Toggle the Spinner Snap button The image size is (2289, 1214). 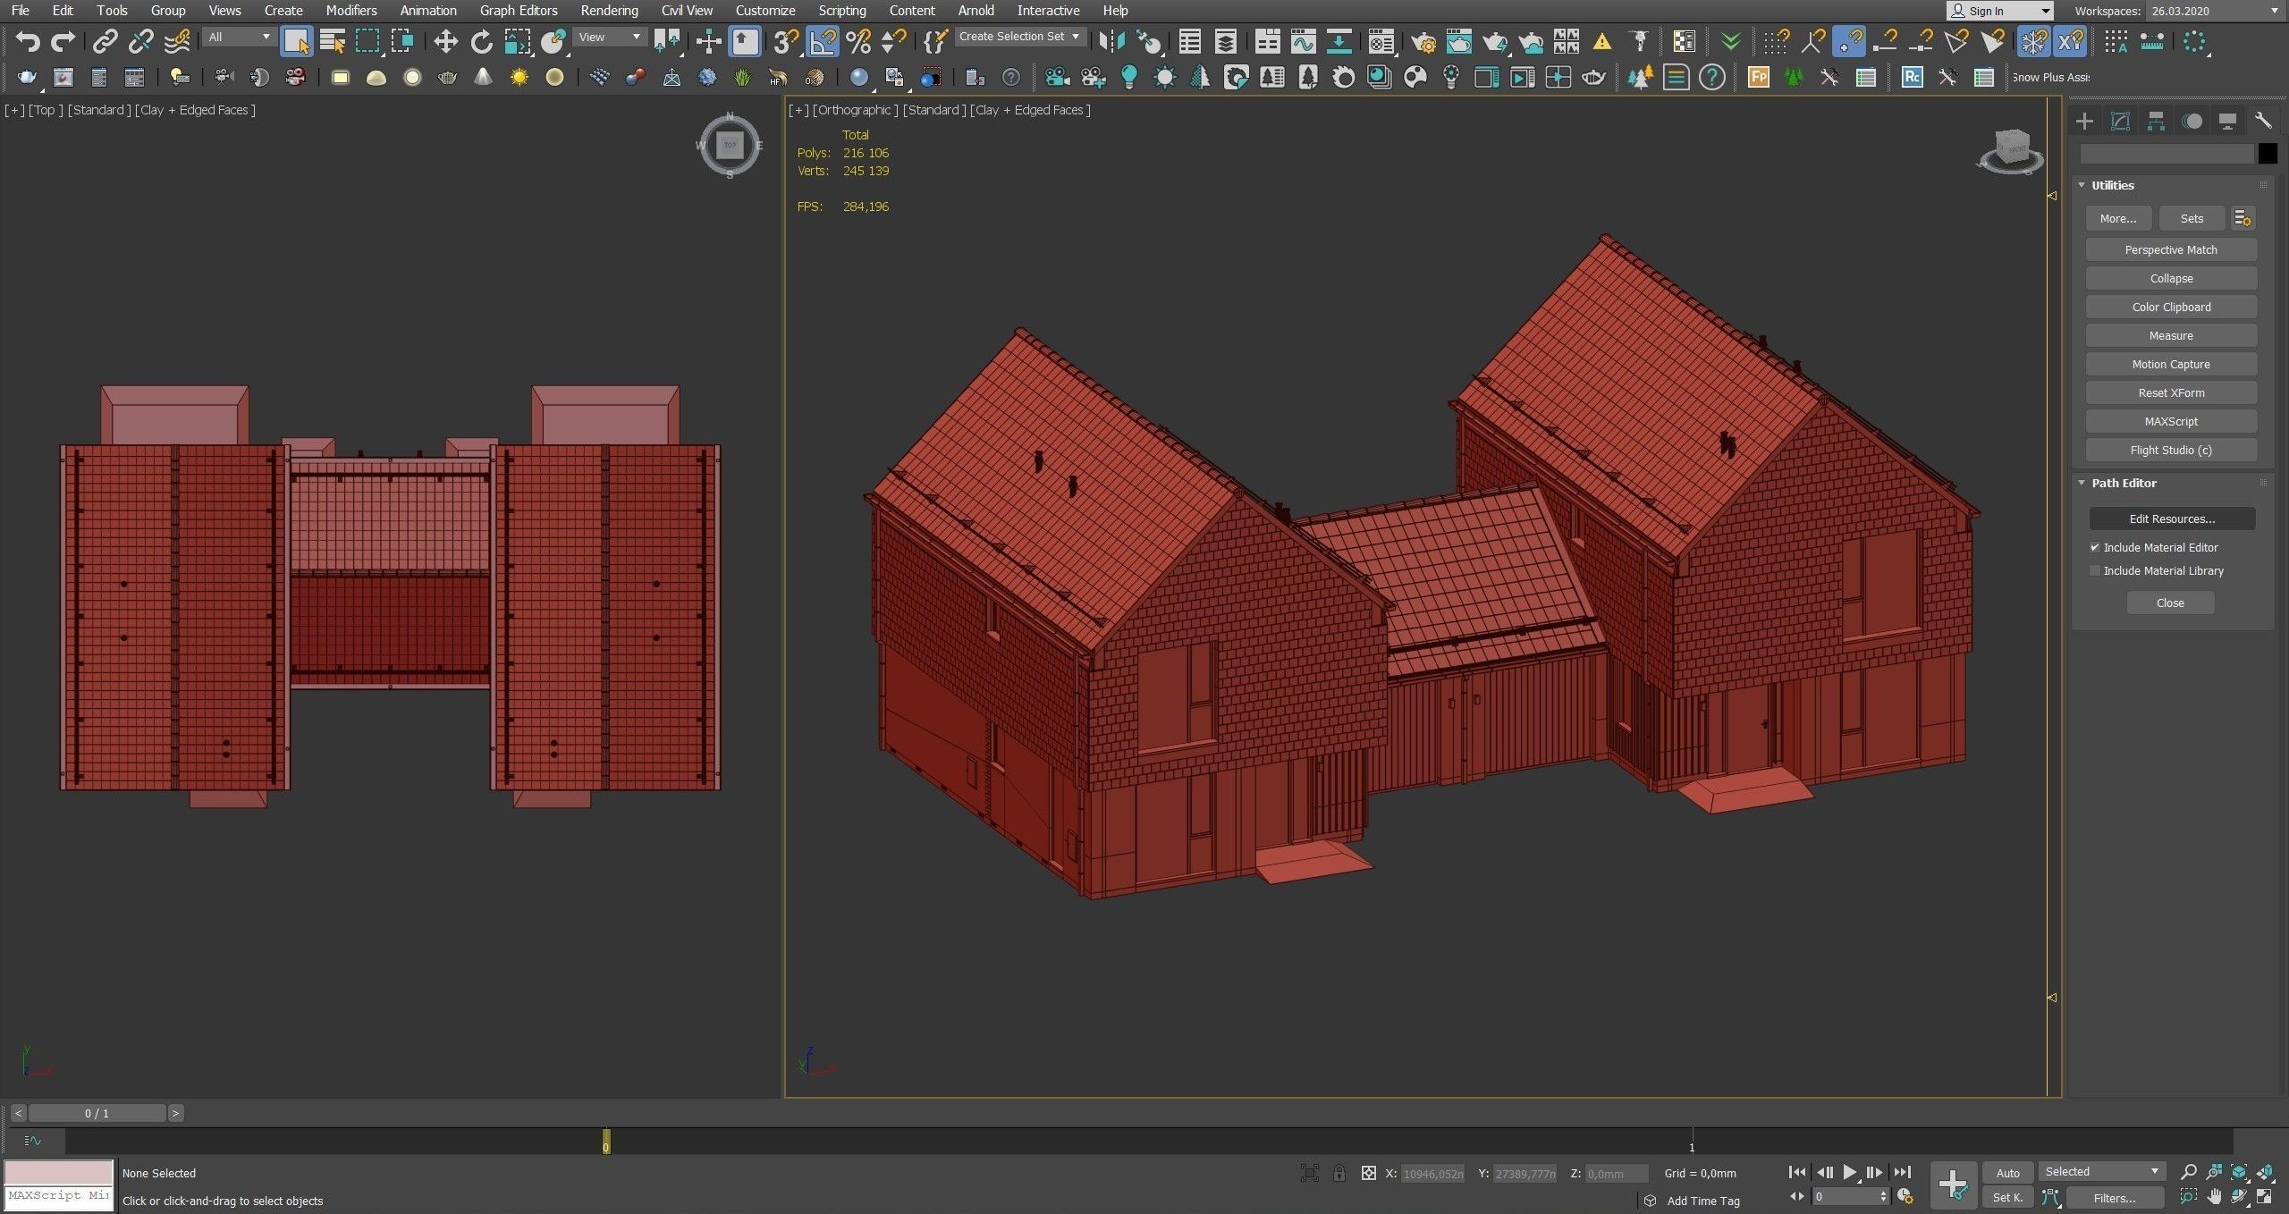click(893, 41)
